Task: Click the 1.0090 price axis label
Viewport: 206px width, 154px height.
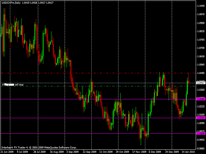Action: [201, 123]
